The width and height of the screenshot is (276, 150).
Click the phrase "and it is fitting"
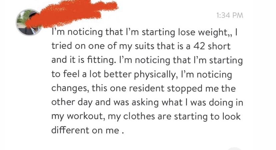click(82, 60)
